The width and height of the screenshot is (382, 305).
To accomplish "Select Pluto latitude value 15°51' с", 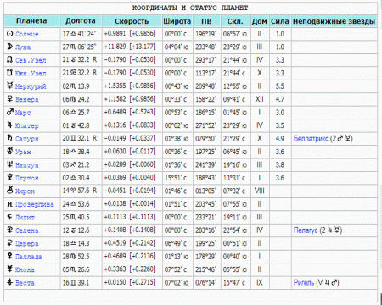I will pos(176,178).
